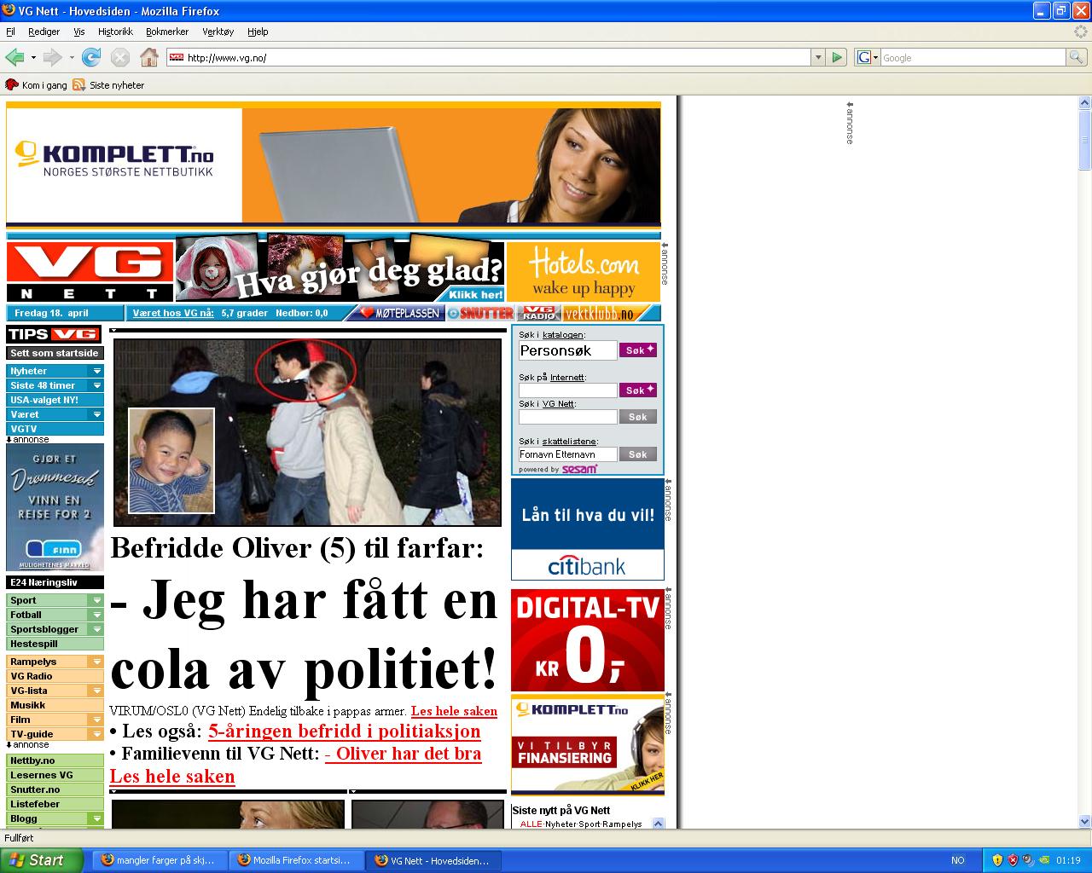Click the Sett som startside button
This screenshot has height=873, width=1092.
55,353
